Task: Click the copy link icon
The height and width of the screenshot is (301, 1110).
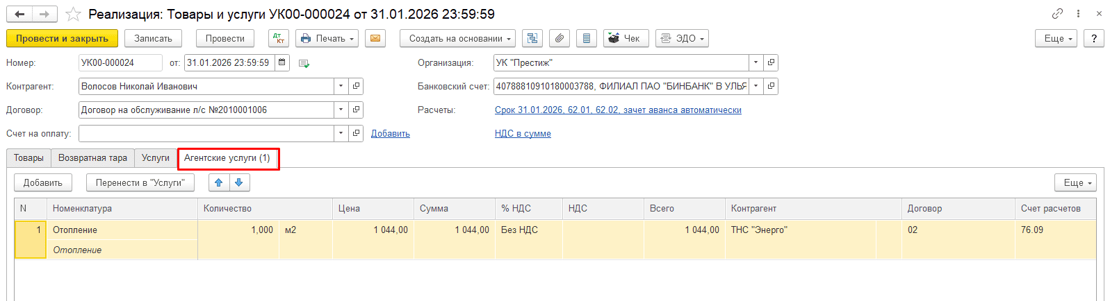Action: click(1057, 14)
